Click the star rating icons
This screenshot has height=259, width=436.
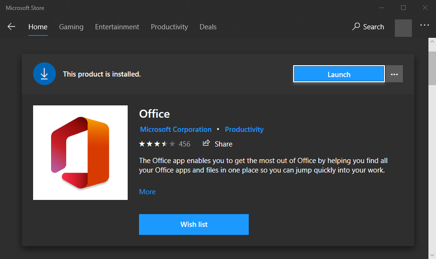(157, 144)
